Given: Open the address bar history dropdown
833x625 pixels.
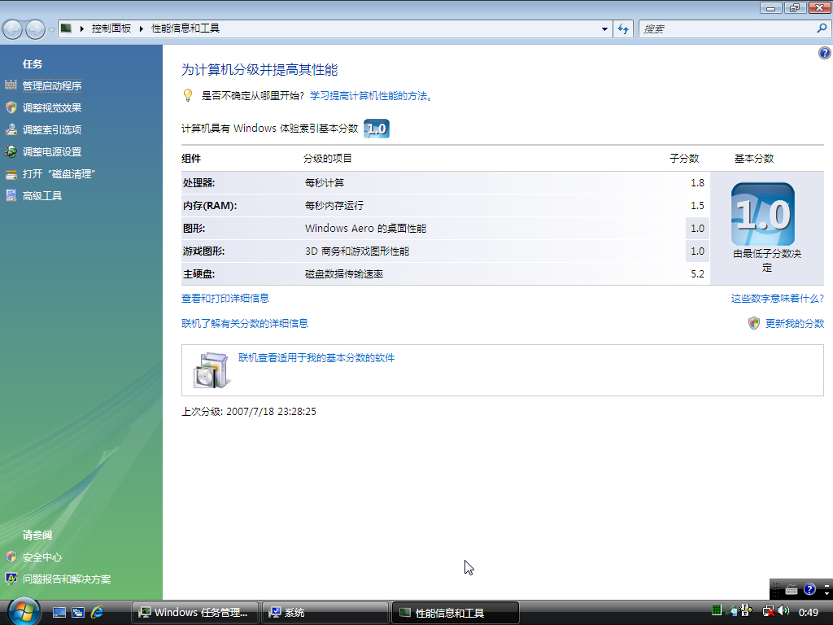Looking at the screenshot, I should click(x=604, y=29).
